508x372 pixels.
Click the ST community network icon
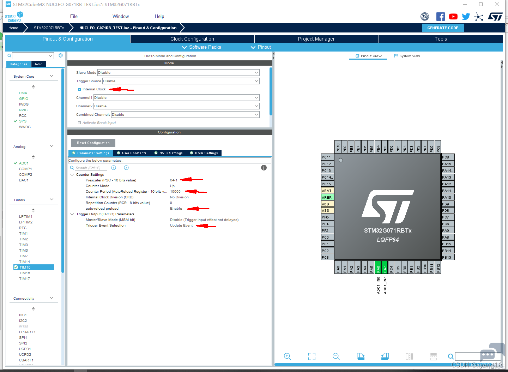[x=479, y=17]
